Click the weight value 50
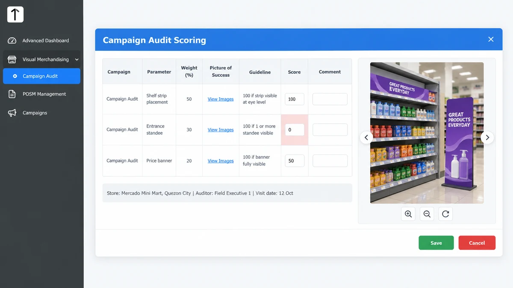 [189, 99]
